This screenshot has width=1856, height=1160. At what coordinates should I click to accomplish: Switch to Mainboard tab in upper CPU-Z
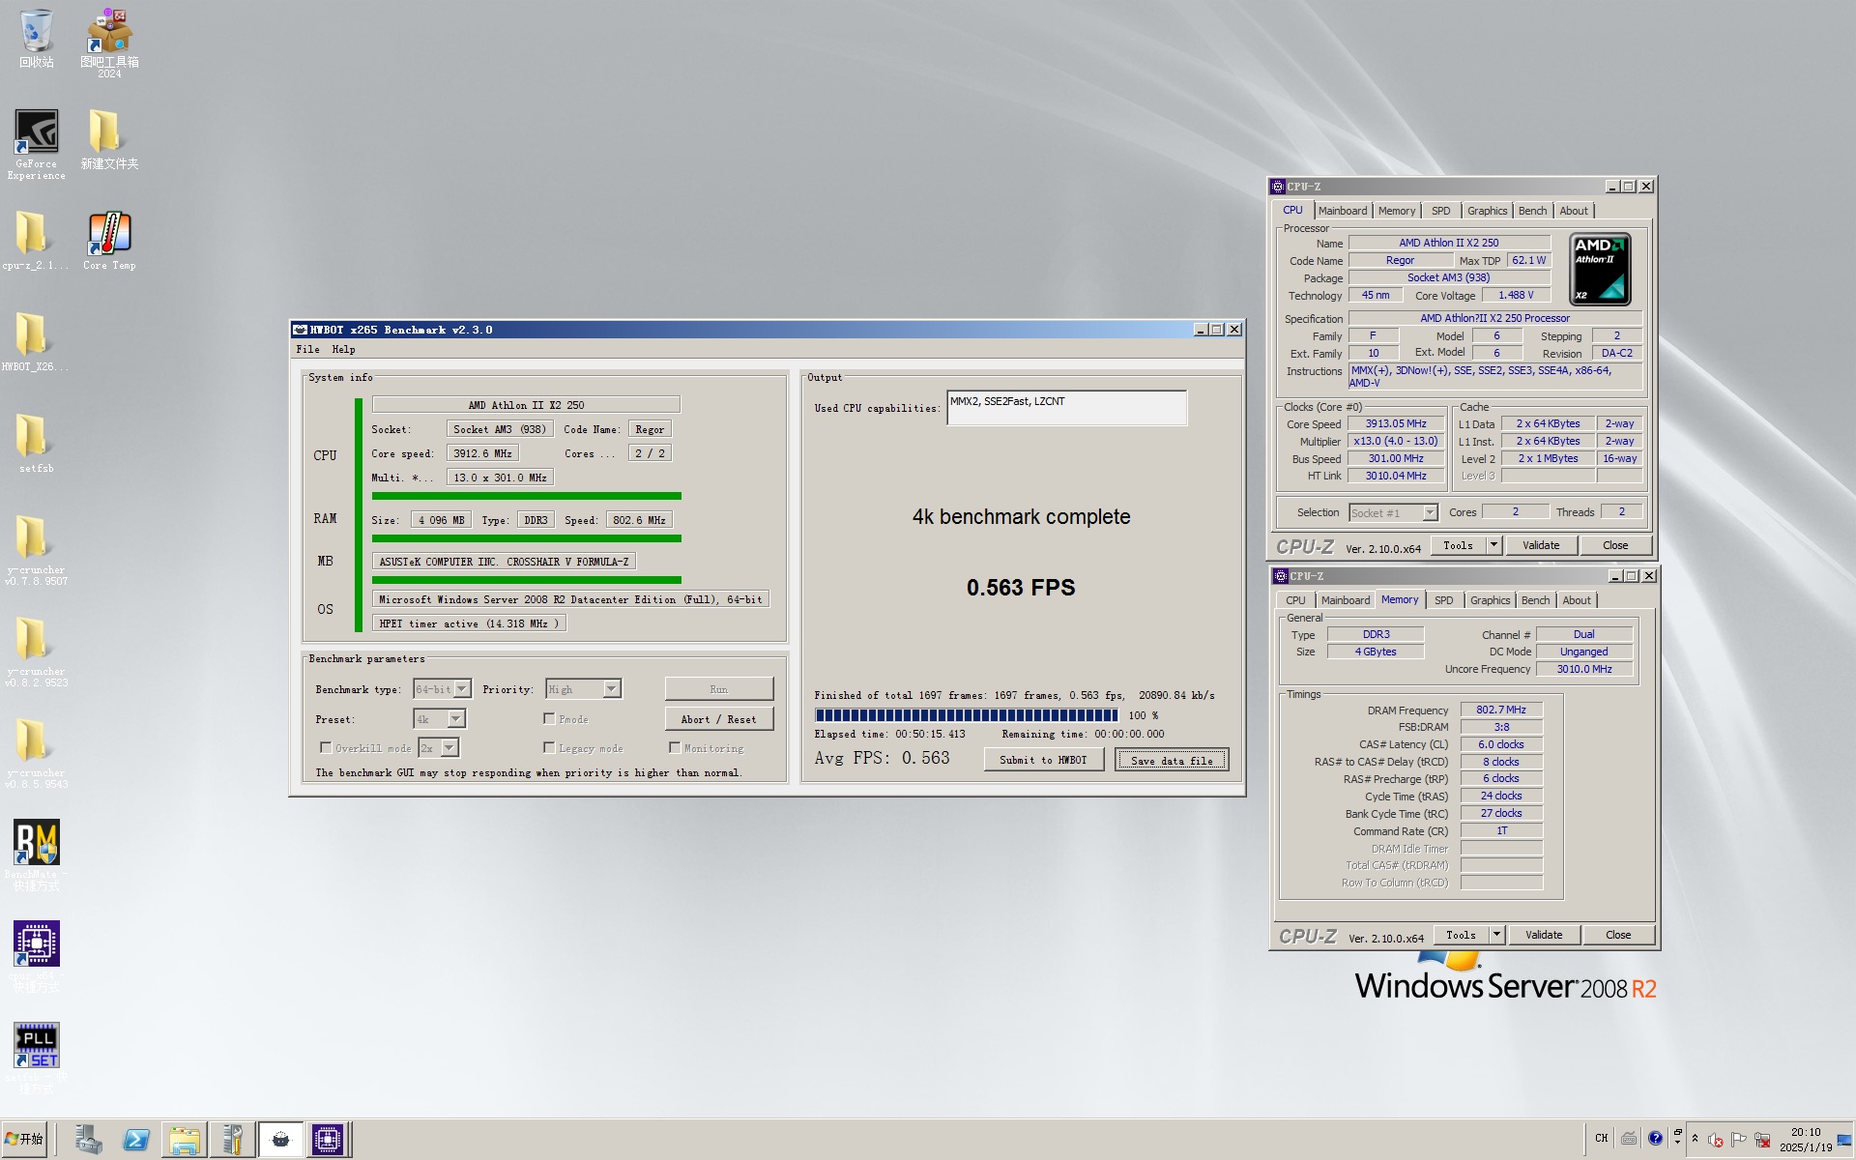tap(1343, 211)
